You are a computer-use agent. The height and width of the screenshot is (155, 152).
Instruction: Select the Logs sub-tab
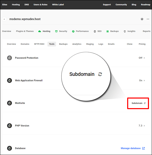(x=101, y=44)
